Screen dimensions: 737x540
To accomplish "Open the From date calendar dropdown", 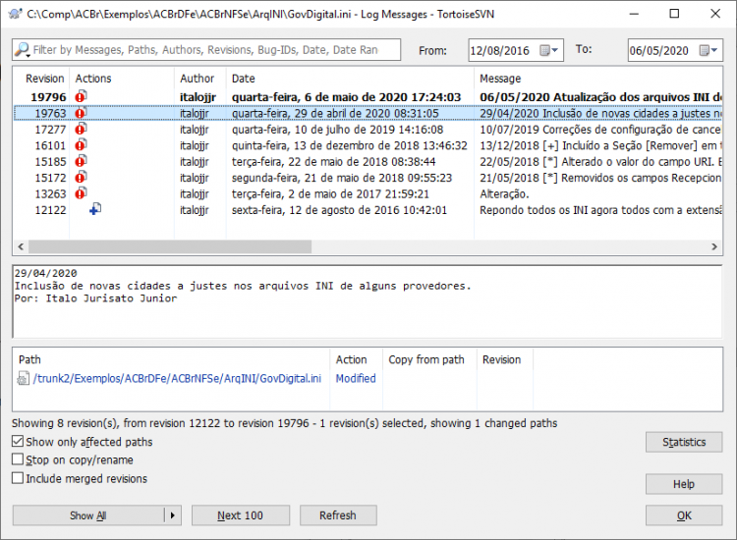I will pyautogui.click(x=549, y=50).
